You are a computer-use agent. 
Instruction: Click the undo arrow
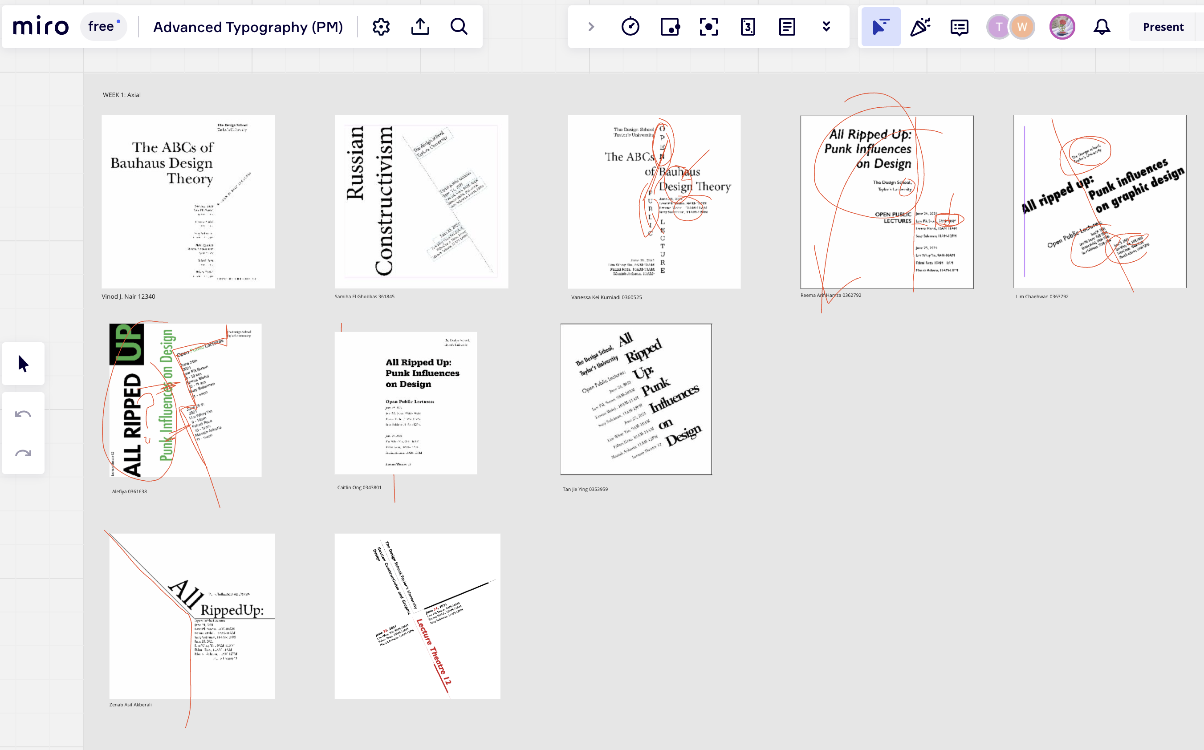23,414
